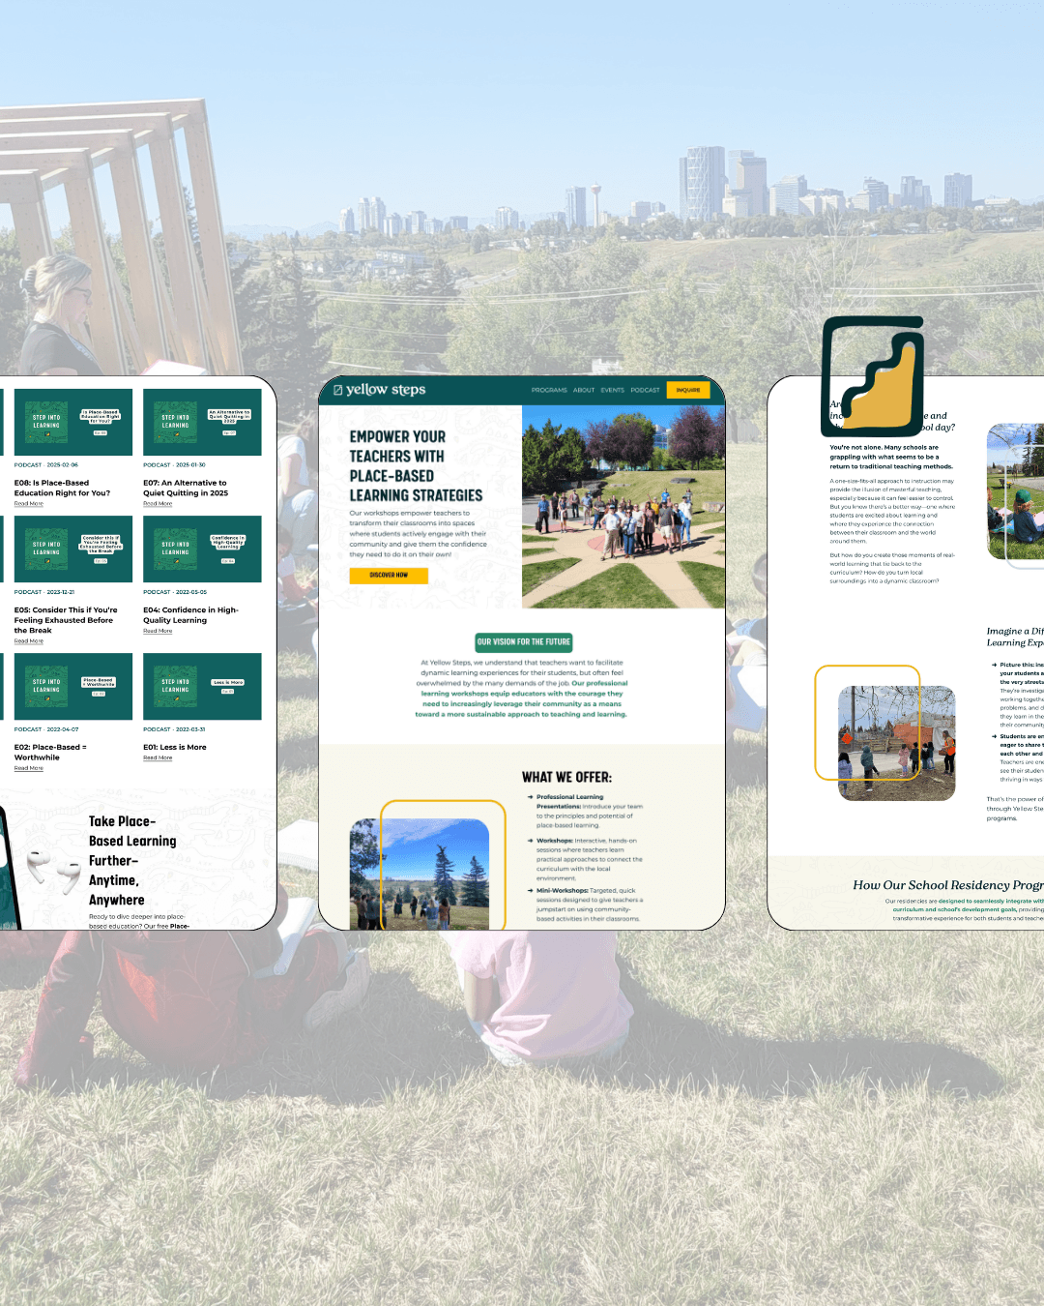Click the E05 Feeling Exhausted podcast thumbnail
This screenshot has width=1044, height=1306.
click(x=73, y=549)
